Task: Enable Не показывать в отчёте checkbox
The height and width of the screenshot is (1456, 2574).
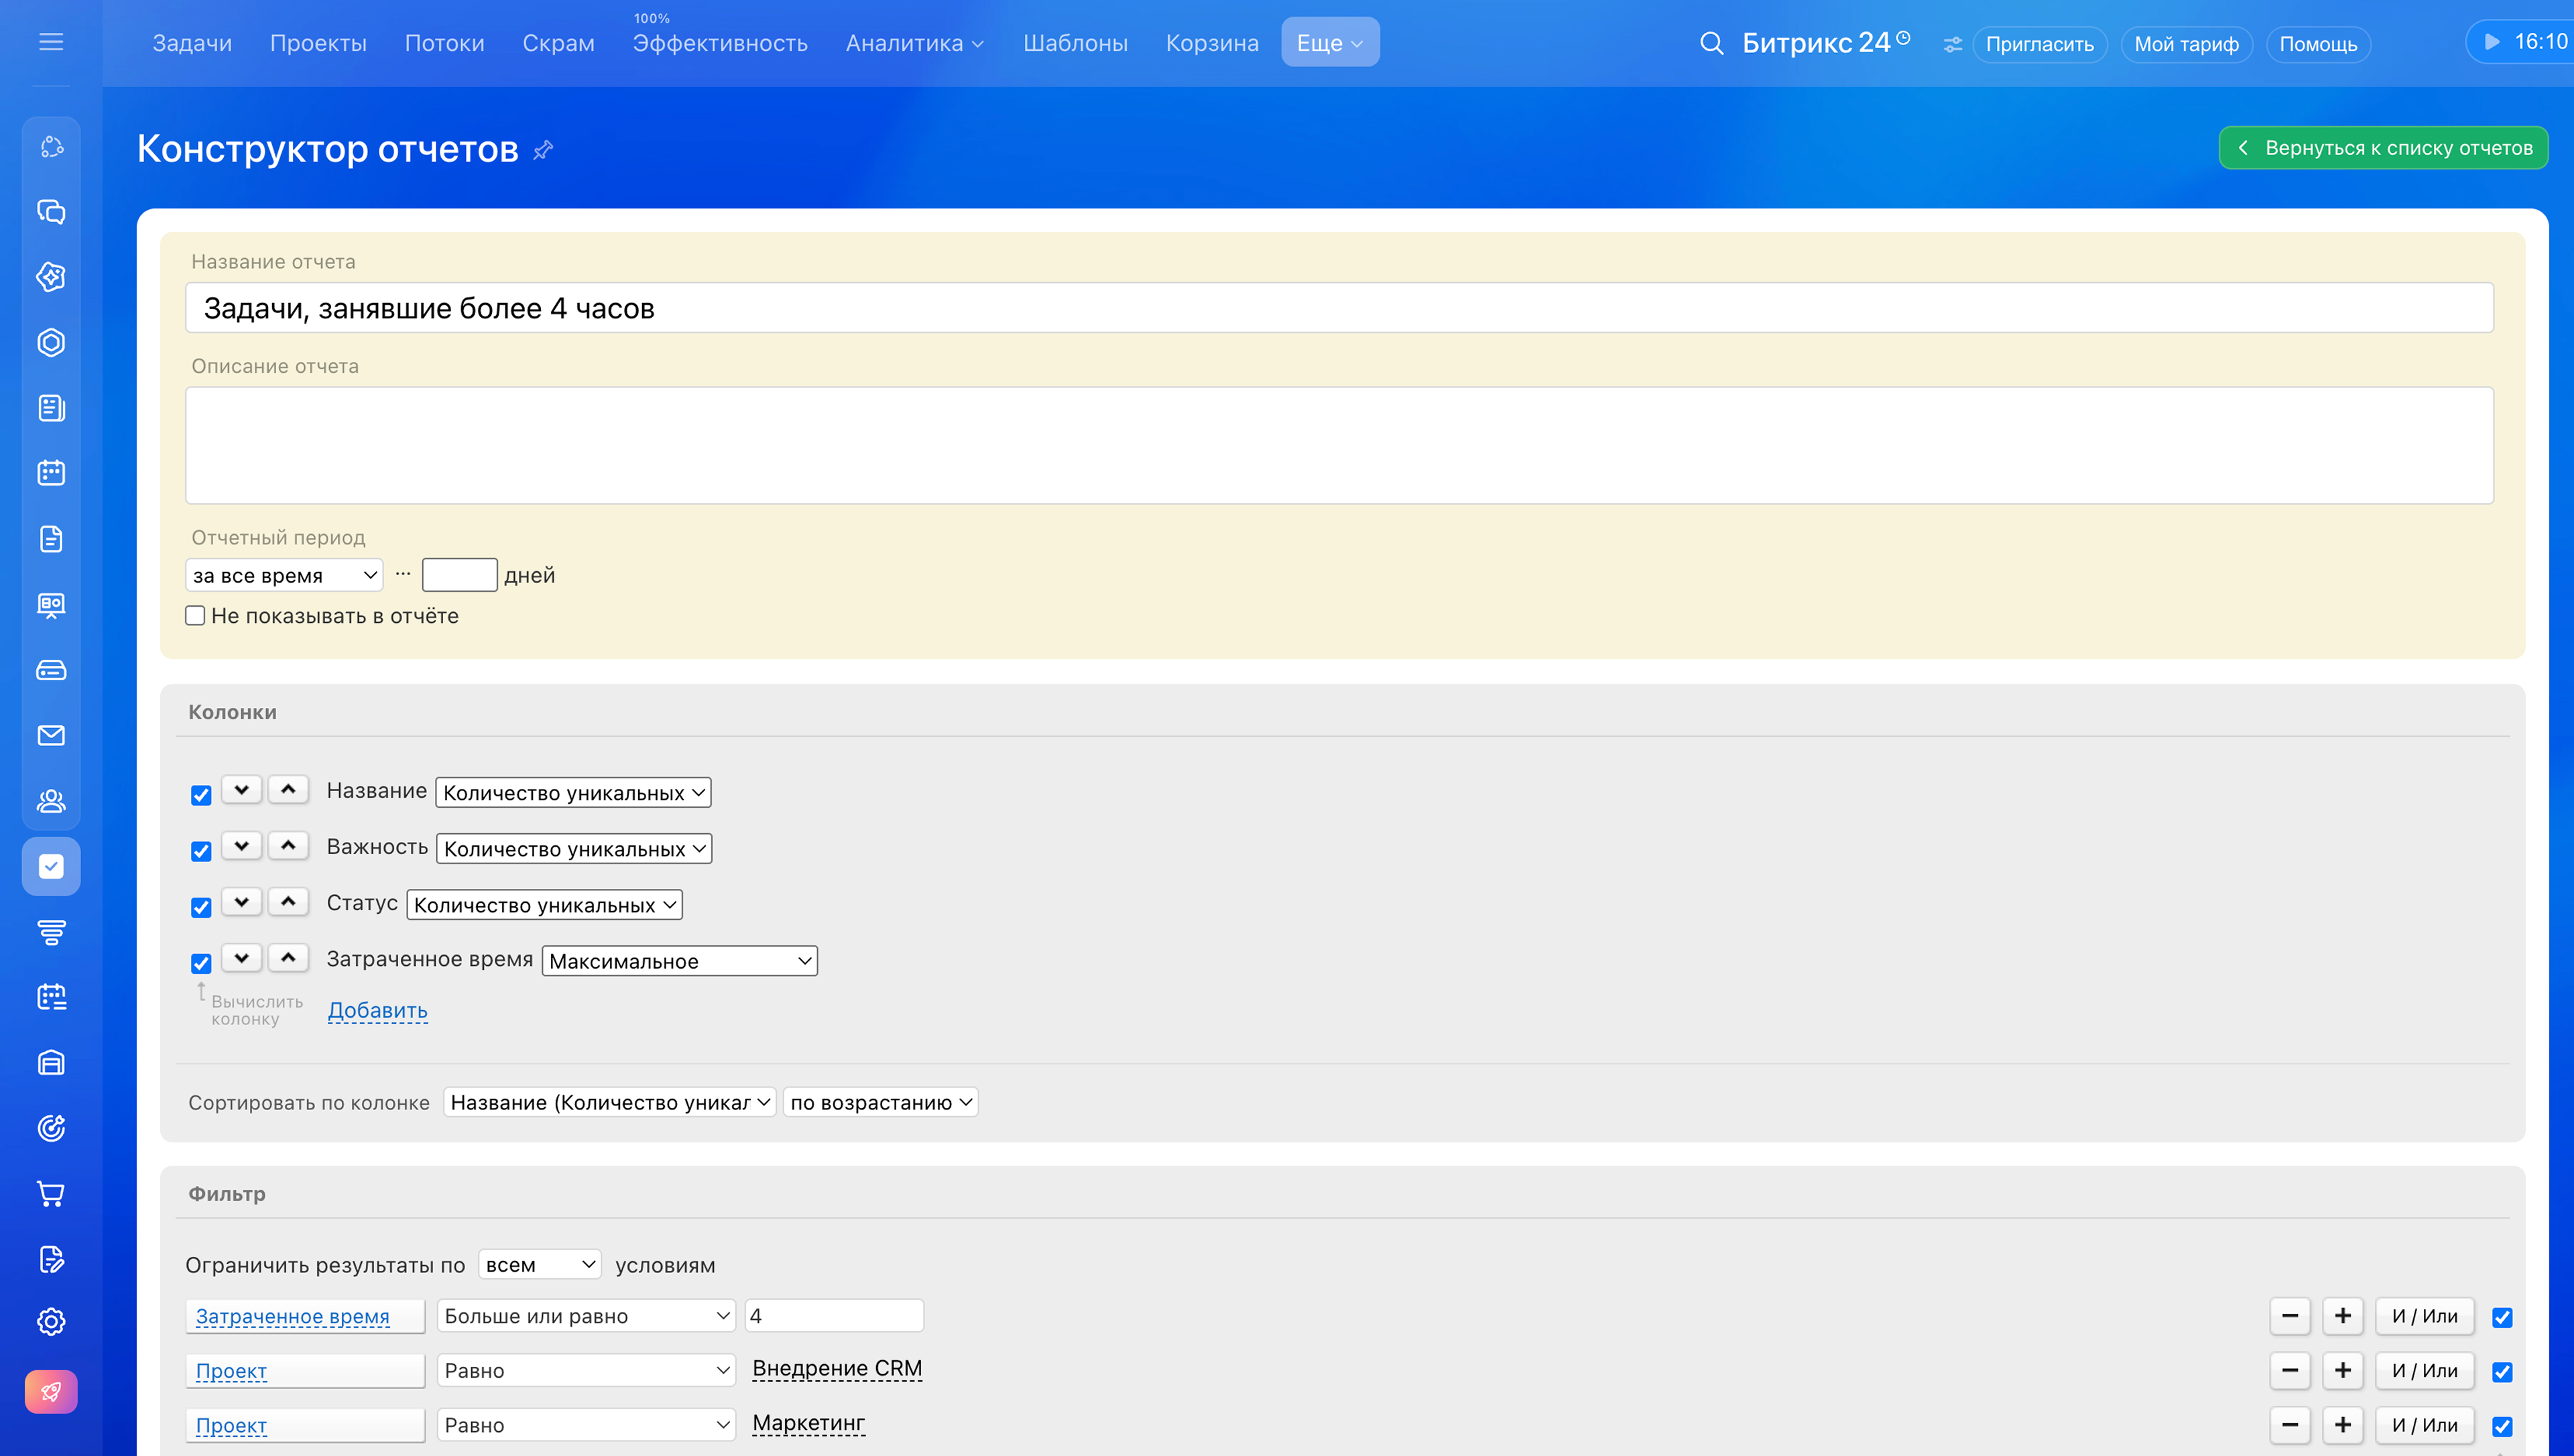Action: click(x=195, y=615)
